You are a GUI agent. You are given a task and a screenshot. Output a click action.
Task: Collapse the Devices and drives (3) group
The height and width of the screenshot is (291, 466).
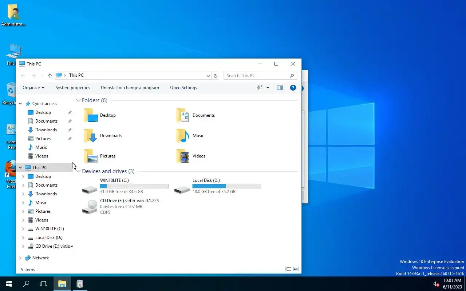(78, 171)
